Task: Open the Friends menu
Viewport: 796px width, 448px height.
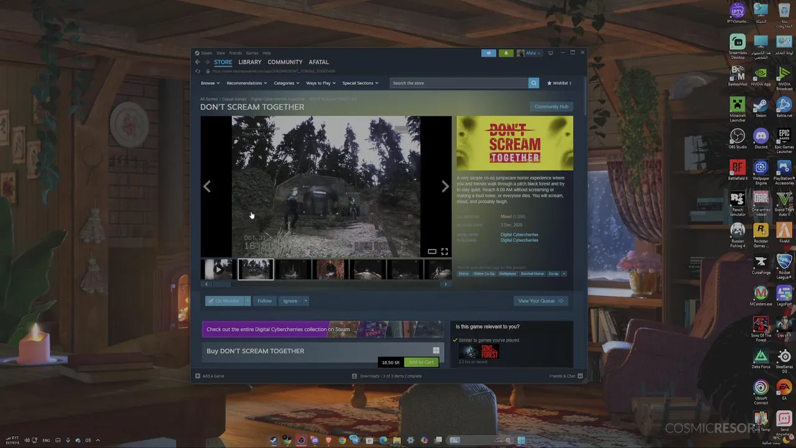Action: (235, 53)
